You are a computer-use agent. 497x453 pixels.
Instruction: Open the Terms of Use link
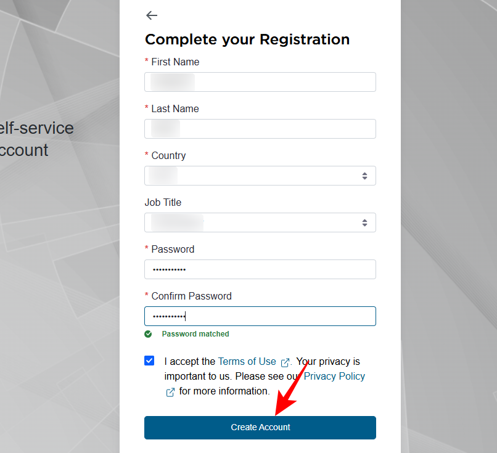pyautogui.click(x=247, y=362)
